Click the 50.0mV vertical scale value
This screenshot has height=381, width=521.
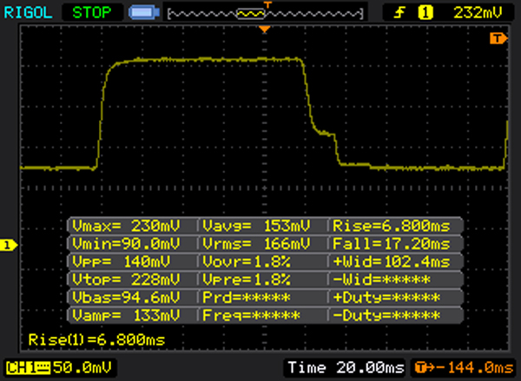tap(82, 368)
